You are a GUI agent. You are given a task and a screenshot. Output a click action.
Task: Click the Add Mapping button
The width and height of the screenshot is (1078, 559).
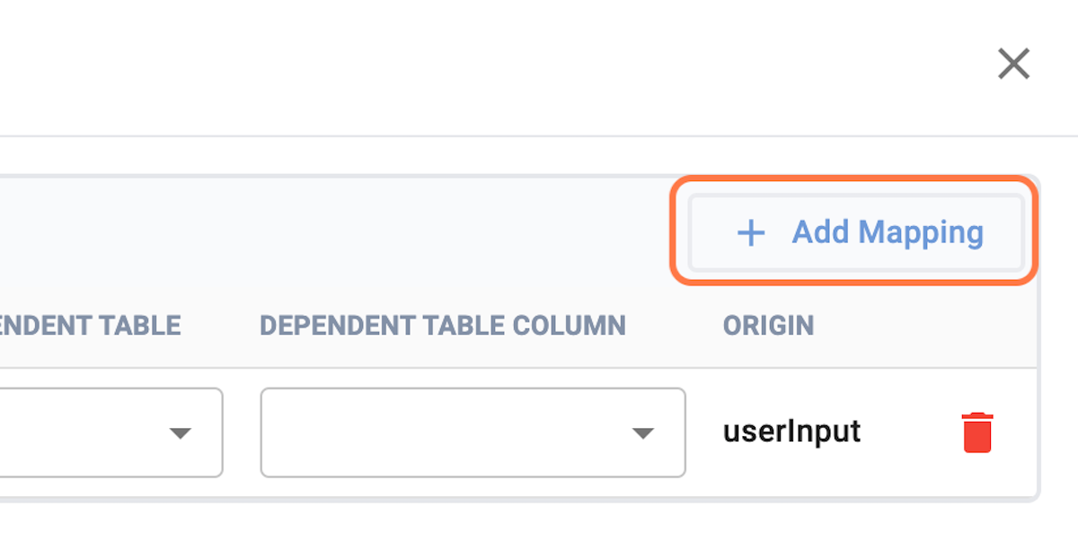855,232
